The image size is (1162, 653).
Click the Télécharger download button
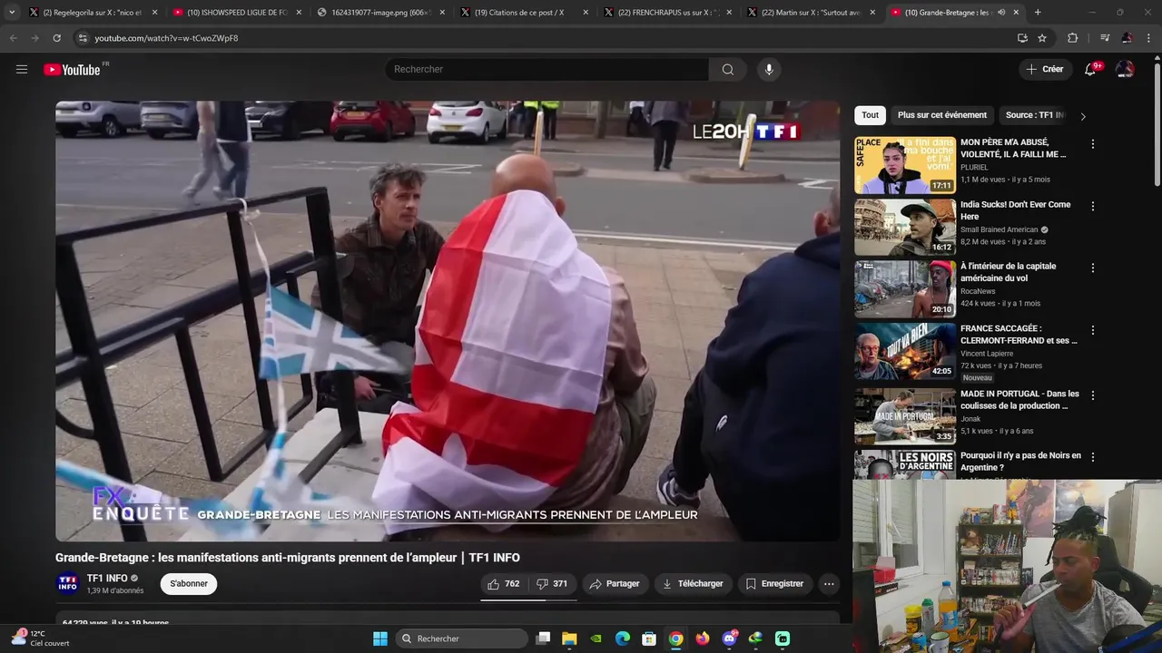click(x=693, y=584)
